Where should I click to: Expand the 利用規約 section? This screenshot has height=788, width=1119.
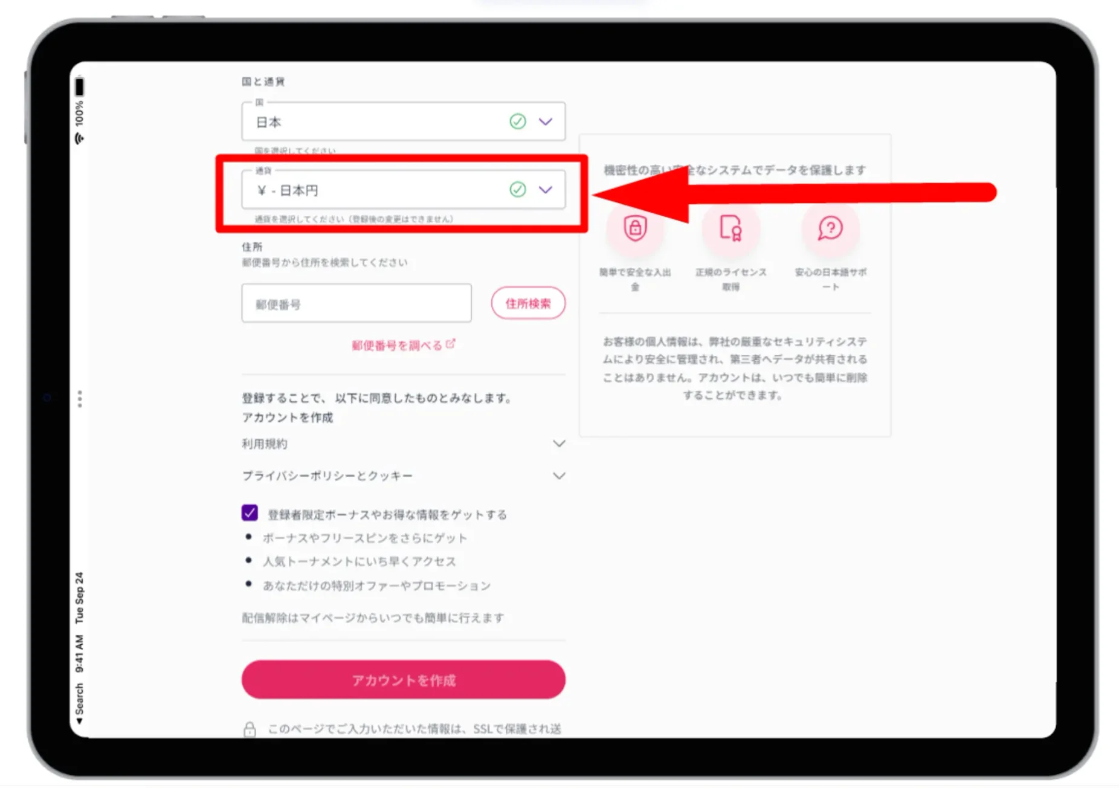tap(559, 444)
